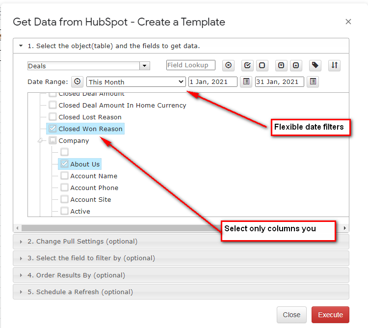This screenshot has height=328, width=368.
Task: Click the clear field lookup icon
Action: pos(228,65)
